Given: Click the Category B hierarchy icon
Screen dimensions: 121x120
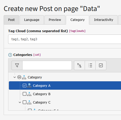Looking at the screenshot, I should pos(29,94).
